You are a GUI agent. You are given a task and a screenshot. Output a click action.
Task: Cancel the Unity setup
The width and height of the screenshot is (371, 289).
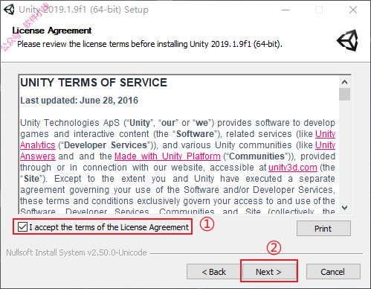(333, 272)
